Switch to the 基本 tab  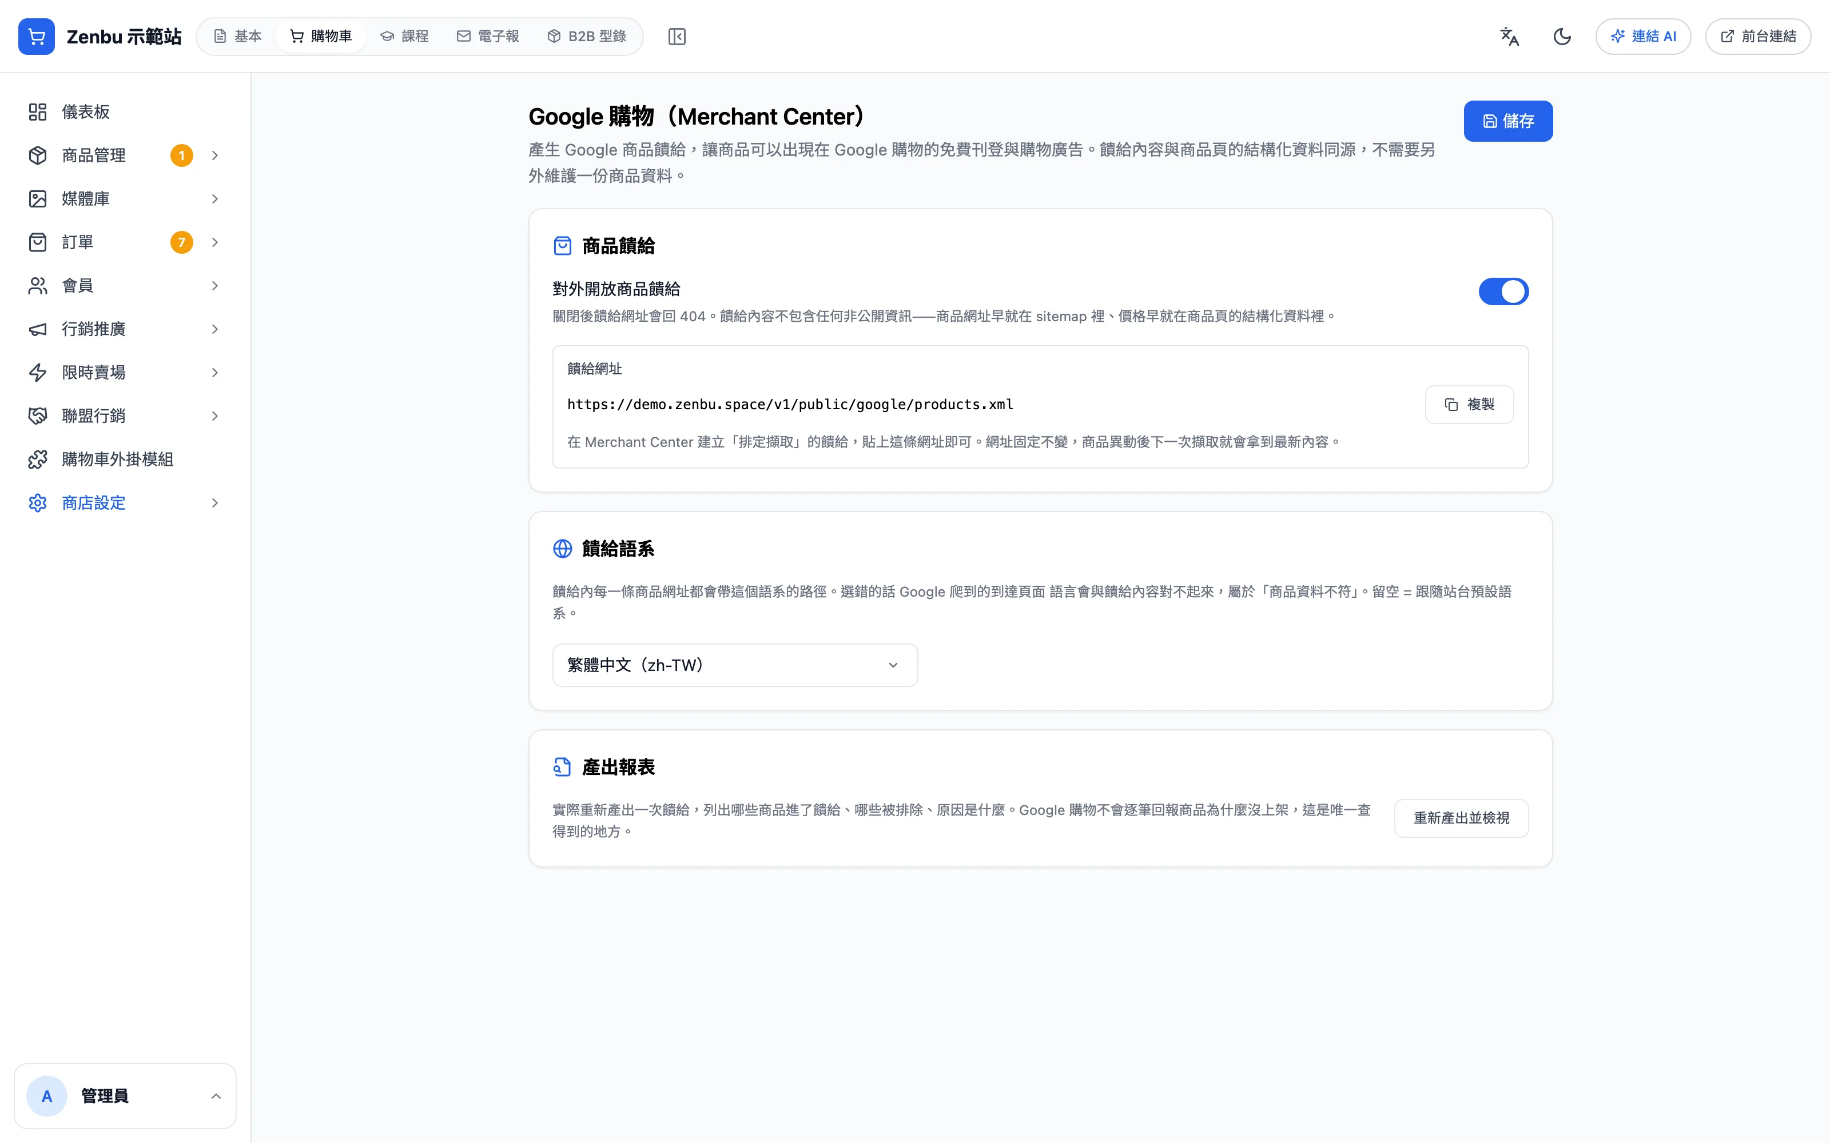pyautogui.click(x=237, y=36)
